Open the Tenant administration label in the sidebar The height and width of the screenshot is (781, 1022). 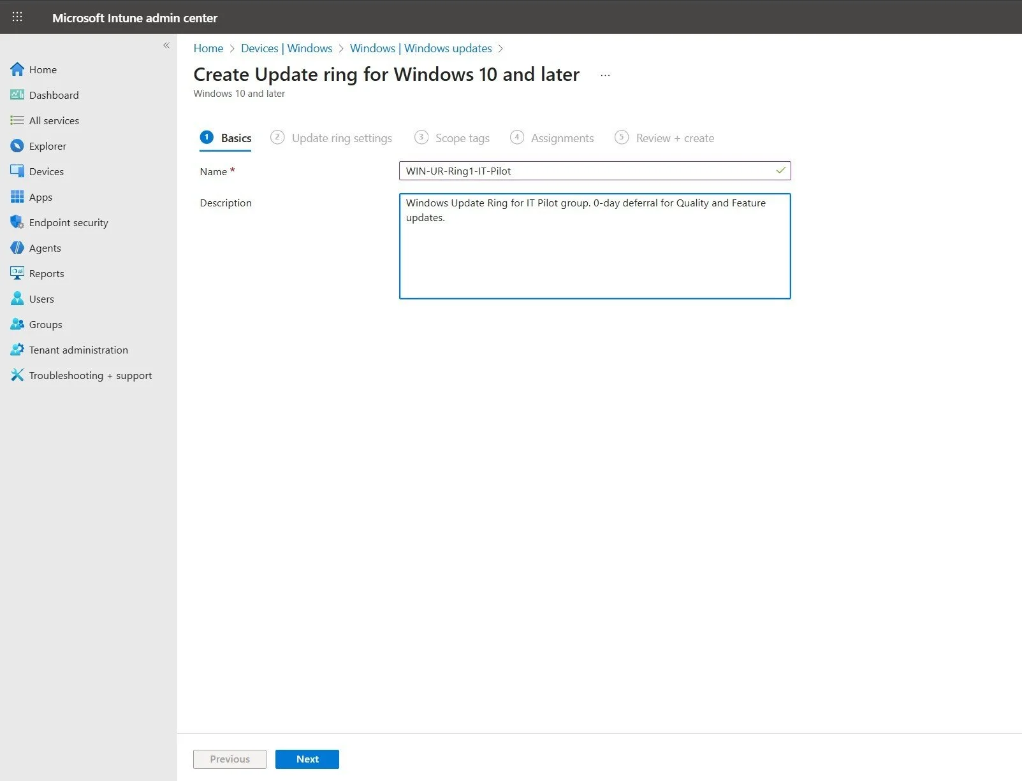tap(78, 350)
